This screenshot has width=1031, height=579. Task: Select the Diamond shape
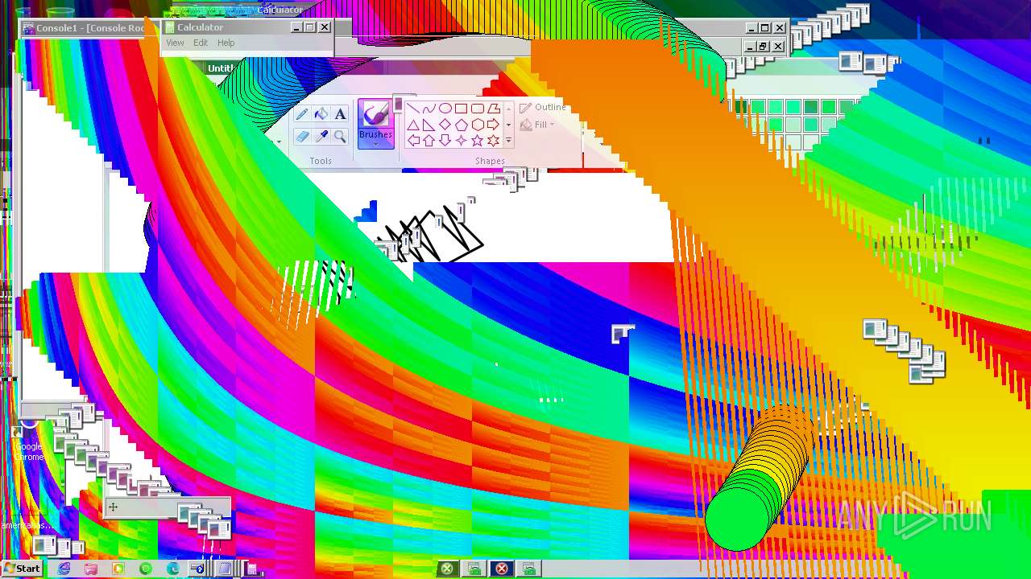(445, 125)
